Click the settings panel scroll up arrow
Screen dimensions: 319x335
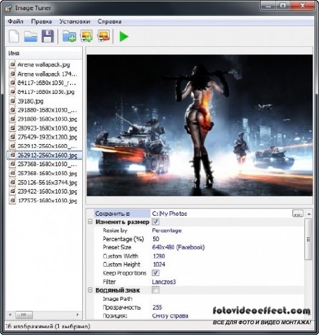[309, 214]
